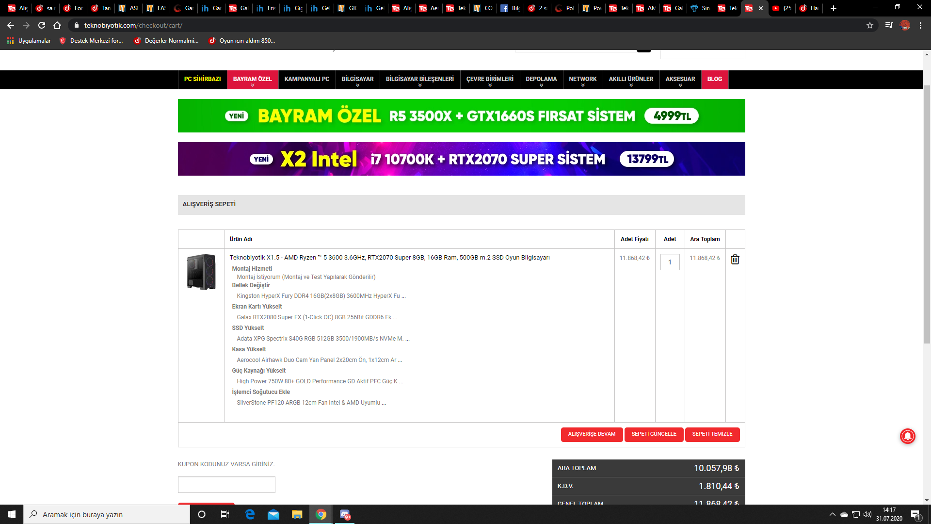Click SEPETİ TEMİZLE button
This screenshot has height=524, width=931.
coord(712,434)
